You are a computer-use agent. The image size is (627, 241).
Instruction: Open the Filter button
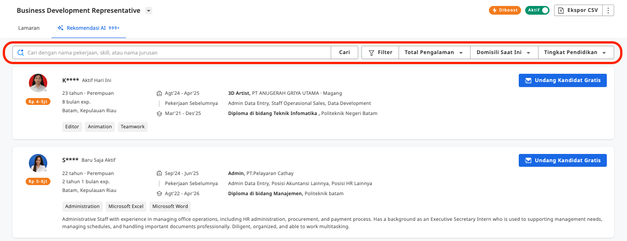pyautogui.click(x=380, y=53)
